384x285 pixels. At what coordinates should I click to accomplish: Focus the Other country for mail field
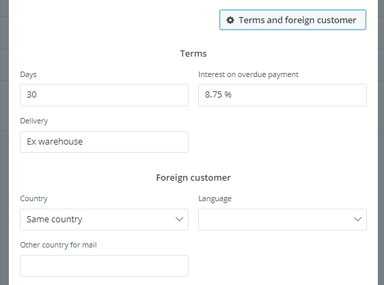click(104, 266)
